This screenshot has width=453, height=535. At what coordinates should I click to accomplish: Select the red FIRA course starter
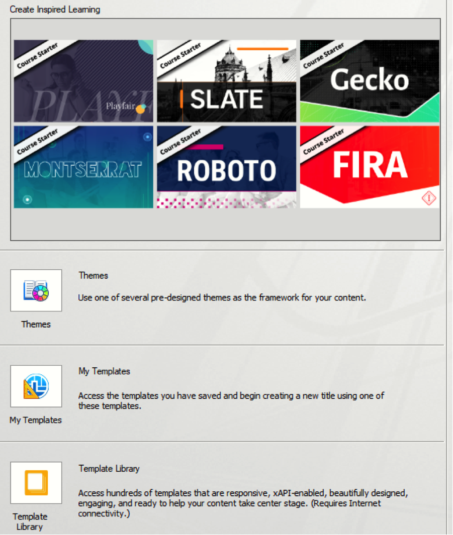click(x=370, y=167)
